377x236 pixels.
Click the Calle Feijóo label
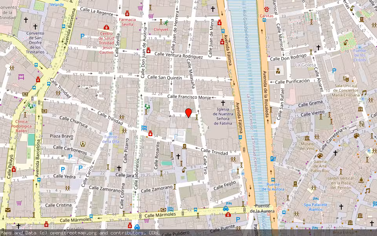(x=225, y=185)
